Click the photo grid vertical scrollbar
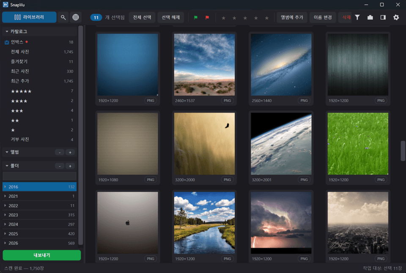This screenshot has height=273, width=406. pos(403,151)
